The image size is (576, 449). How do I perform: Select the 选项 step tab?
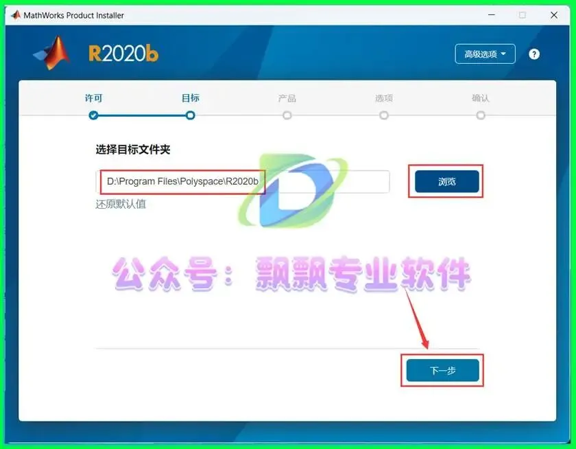384,98
